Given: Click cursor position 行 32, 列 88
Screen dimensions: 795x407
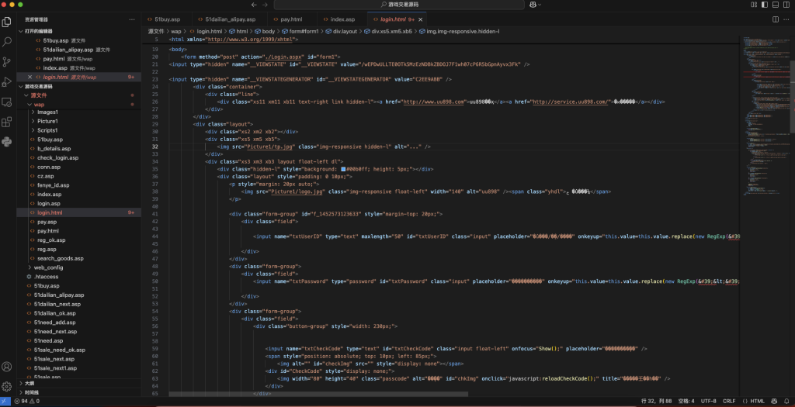Looking at the screenshot, I should point(658,401).
